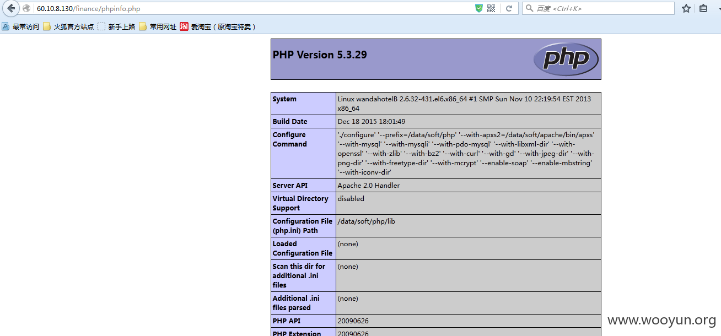Viewport: 721px width, 336px height.
Task: Click the Dec 18 2015 18:01:49 value
Action: [372, 122]
